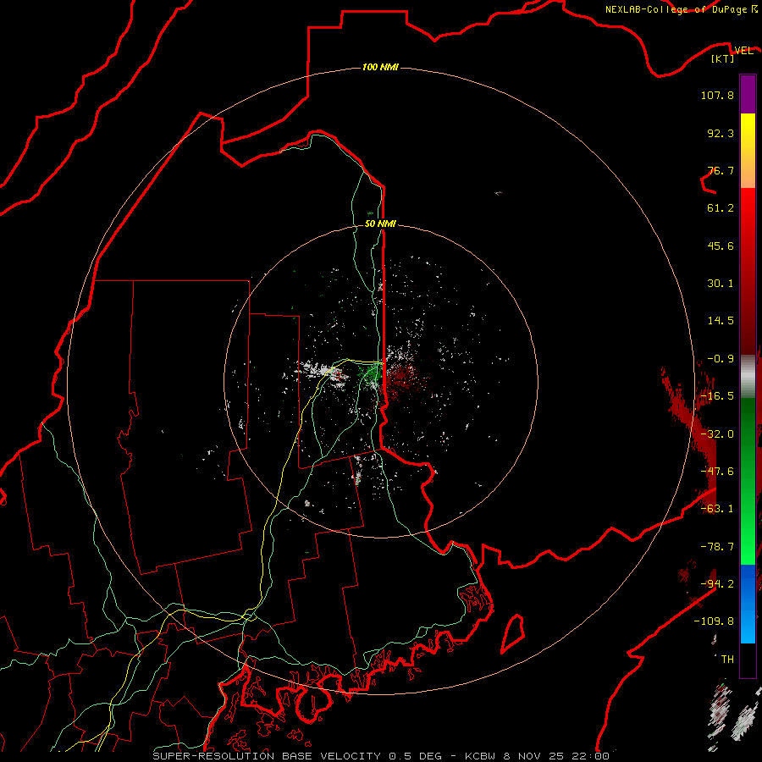Click the NEXLAB-College of DuPage watermark text
762x762 pixels.
(681, 9)
